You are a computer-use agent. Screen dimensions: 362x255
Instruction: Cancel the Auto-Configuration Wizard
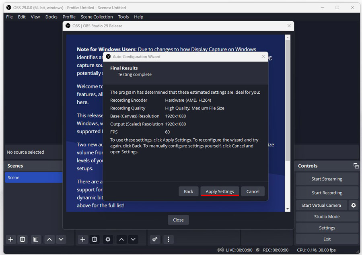click(x=253, y=191)
